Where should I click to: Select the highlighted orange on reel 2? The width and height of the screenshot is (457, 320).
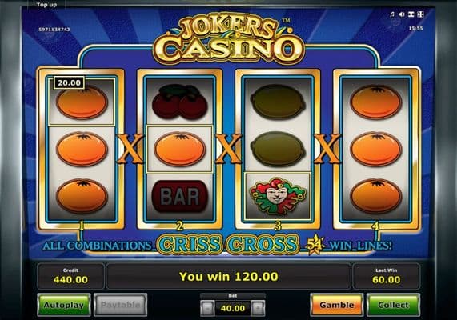[180, 150]
